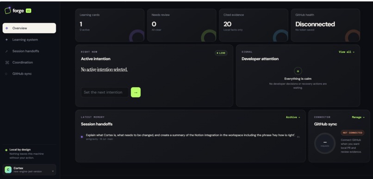Screen dimensions: 373x179
Task: Open the Cited evidence stat card
Action: (x=253, y=25)
